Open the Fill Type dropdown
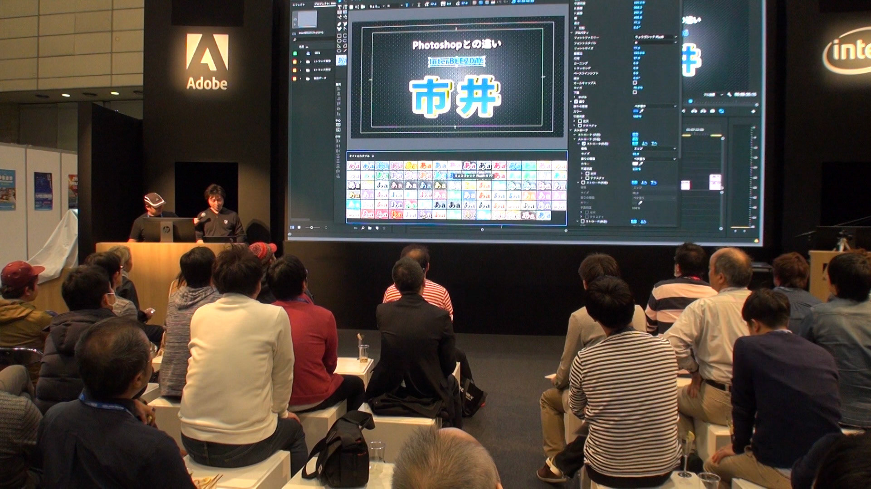This screenshot has width=871, height=489. click(655, 106)
